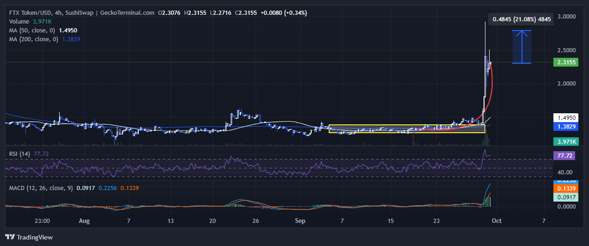Image resolution: width=589 pixels, height=246 pixels.
Task: Click the 15 date label on time axis
Action: tap(391, 221)
